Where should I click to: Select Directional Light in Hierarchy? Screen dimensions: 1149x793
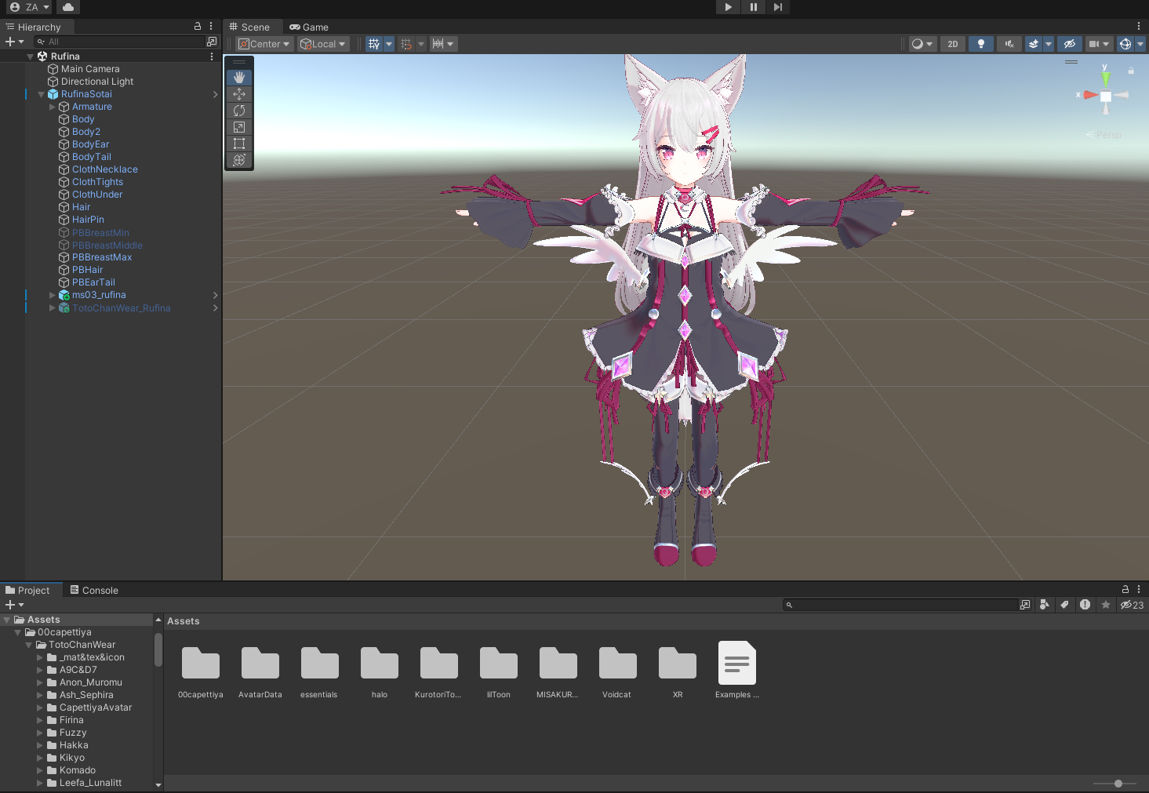coord(97,82)
